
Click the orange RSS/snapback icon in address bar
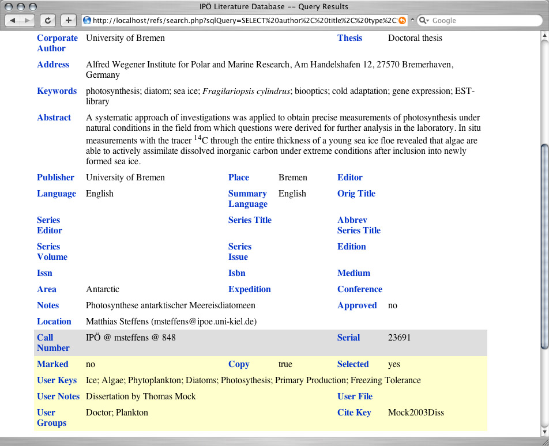[x=403, y=21]
